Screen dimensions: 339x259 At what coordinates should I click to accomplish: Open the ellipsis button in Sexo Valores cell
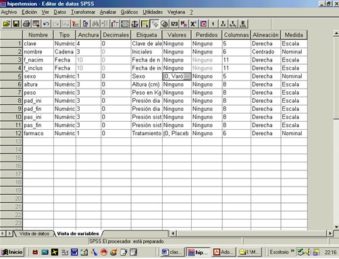(187, 76)
